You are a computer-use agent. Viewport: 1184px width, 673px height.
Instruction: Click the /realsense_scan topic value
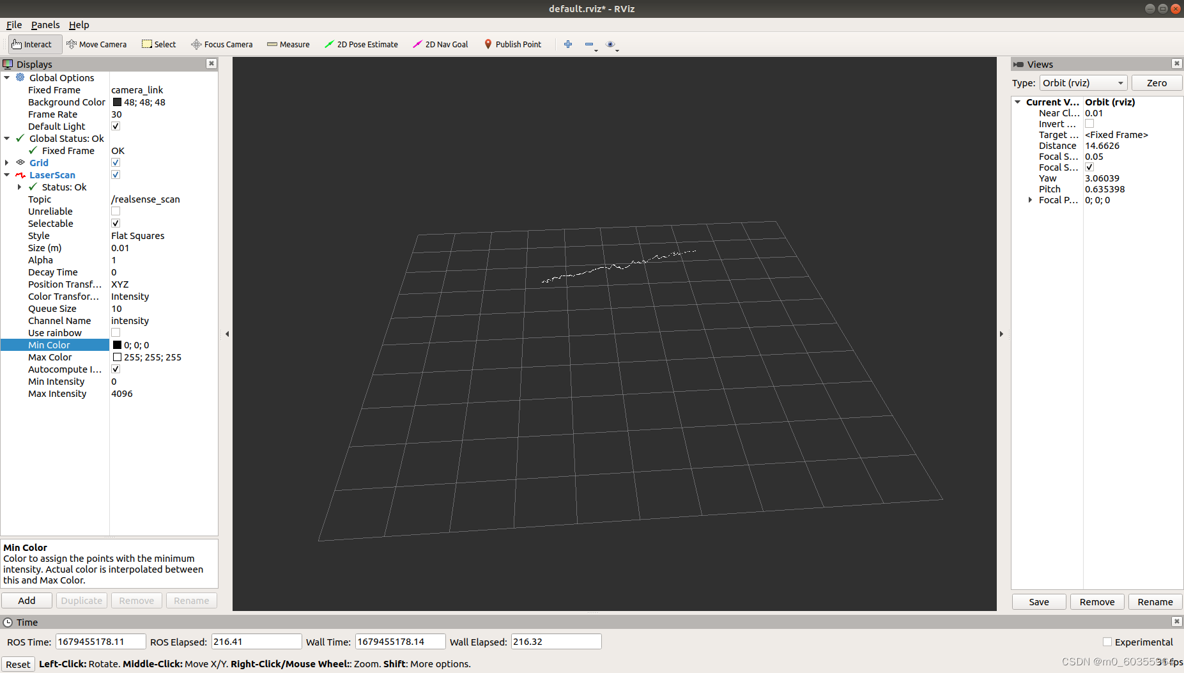click(146, 199)
